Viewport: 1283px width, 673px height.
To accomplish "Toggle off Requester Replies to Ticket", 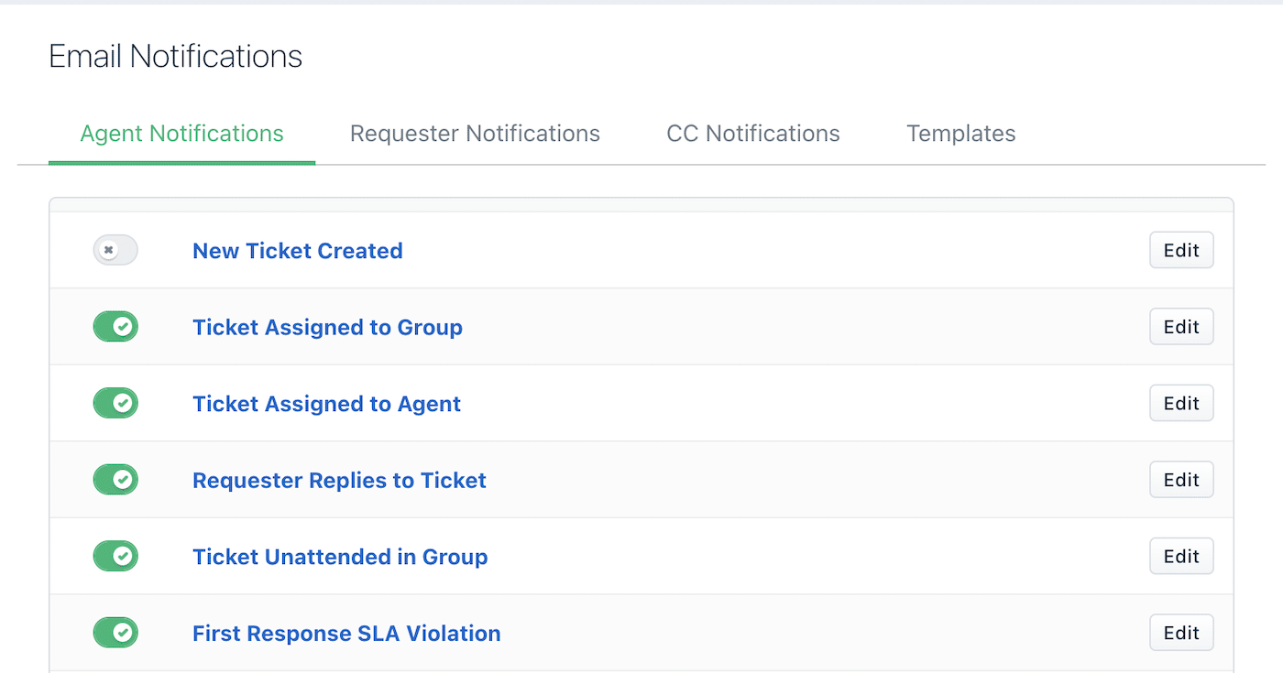I will pyautogui.click(x=115, y=479).
